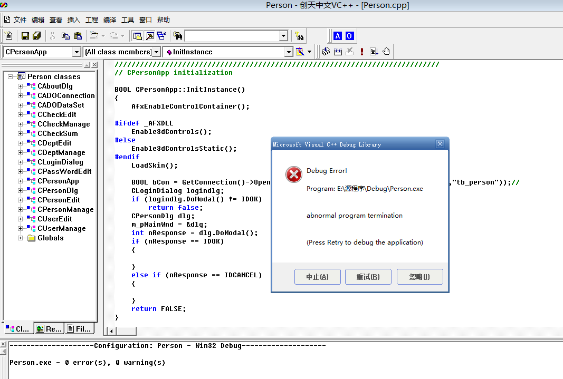Open the 编辑 menu
563x379 pixels.
[38, 20]
